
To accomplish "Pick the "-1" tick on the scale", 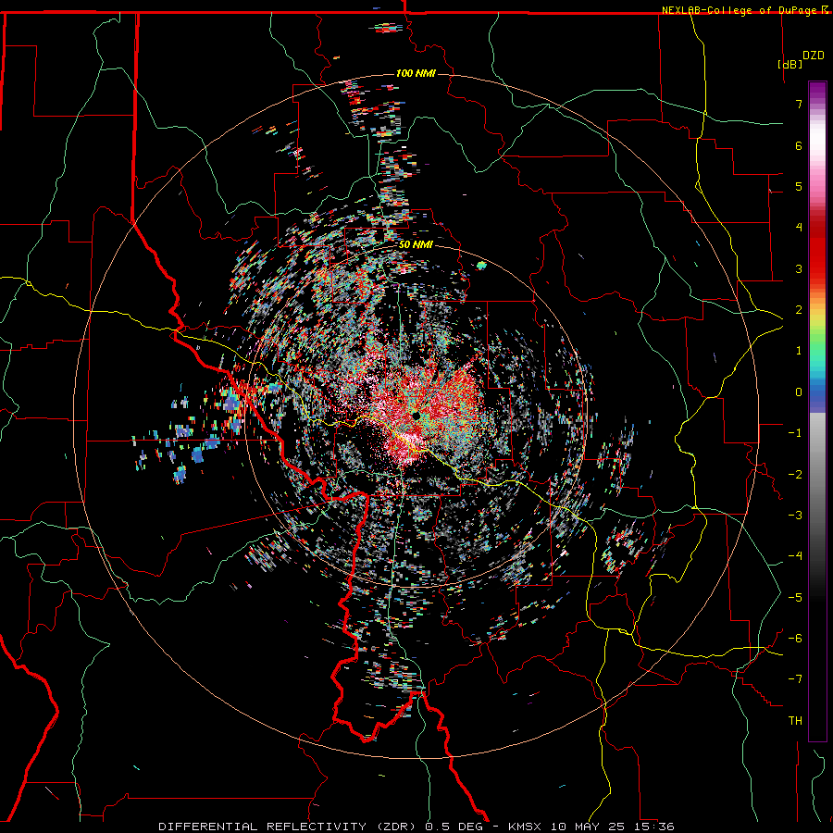I will [795, 433].
